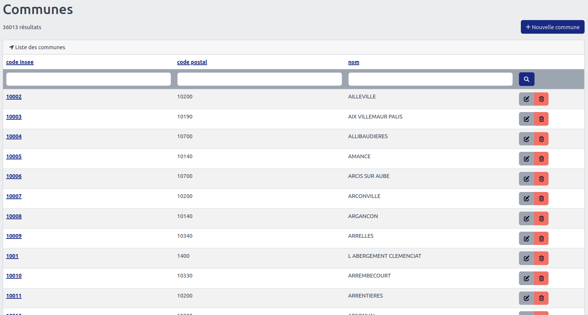Edit the AILLEVILLE commune row
The width and height of the screenshot is (588, 315).
[x=526, y=99]
